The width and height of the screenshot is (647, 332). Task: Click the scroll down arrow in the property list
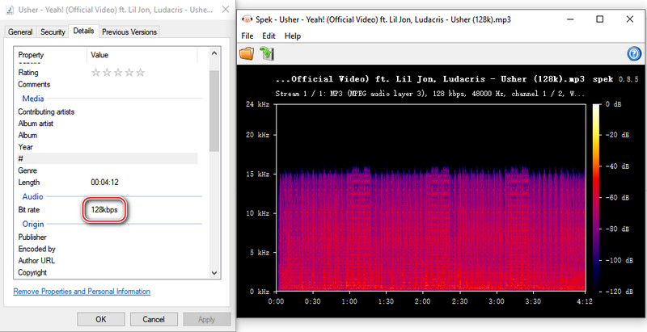click(x=214, y=273)
